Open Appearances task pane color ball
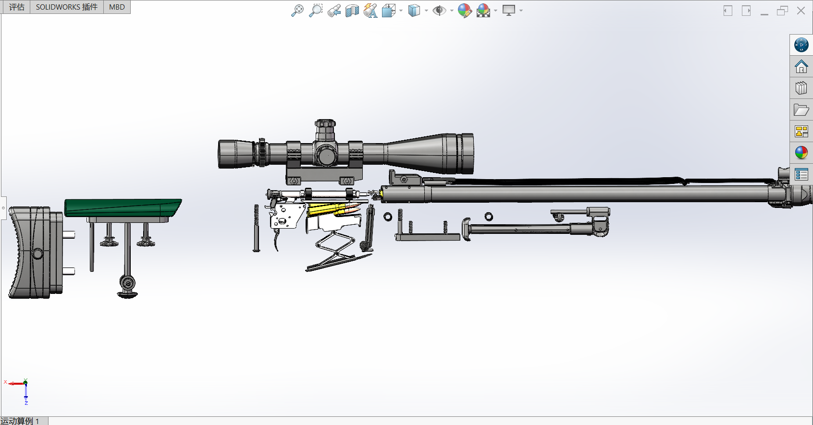This screenshot has width=813, height=425. 801,153
